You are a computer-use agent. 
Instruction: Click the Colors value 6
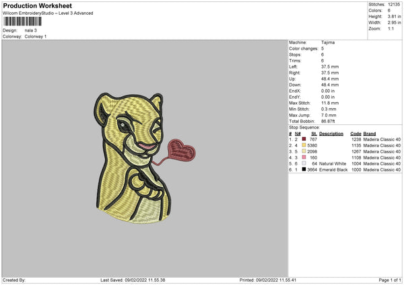389,11
